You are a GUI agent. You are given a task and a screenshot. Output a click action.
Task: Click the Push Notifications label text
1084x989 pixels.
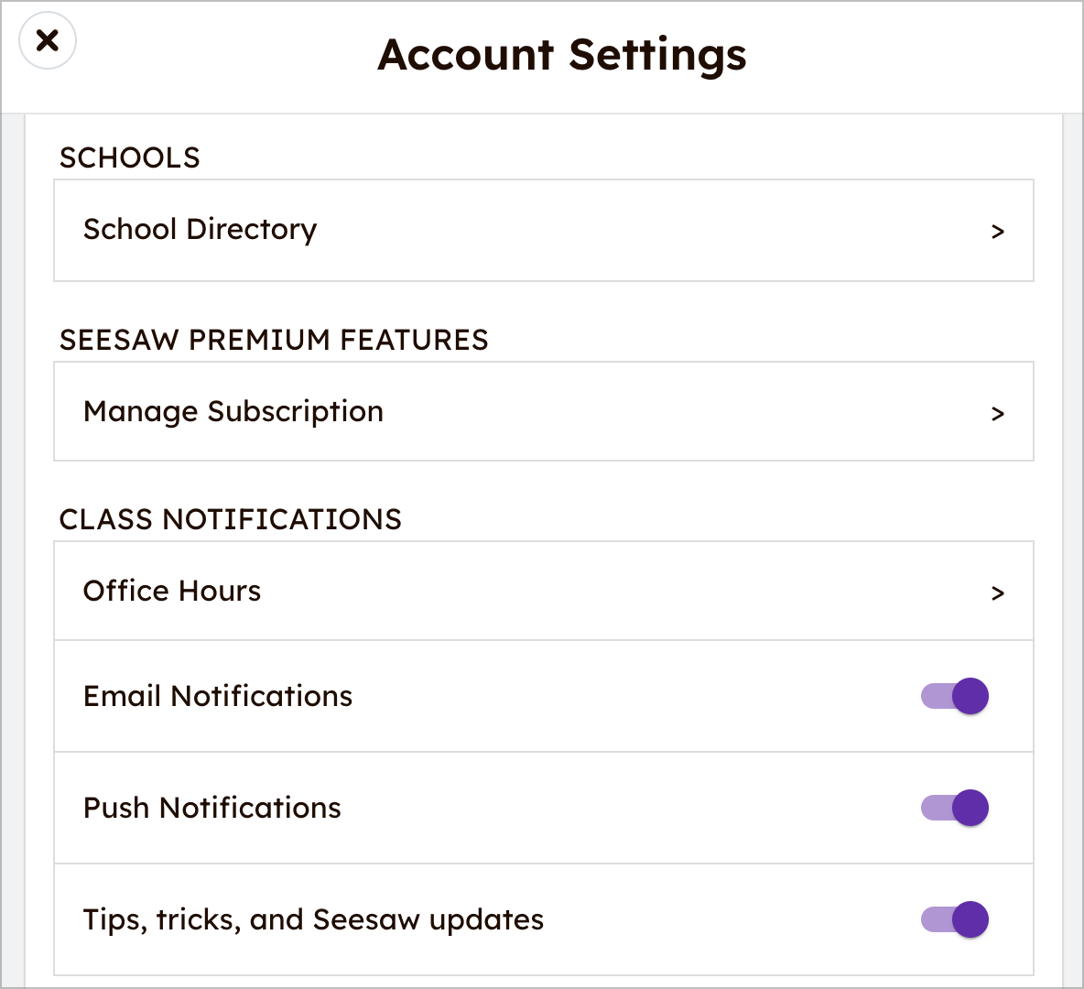point(211,809)
